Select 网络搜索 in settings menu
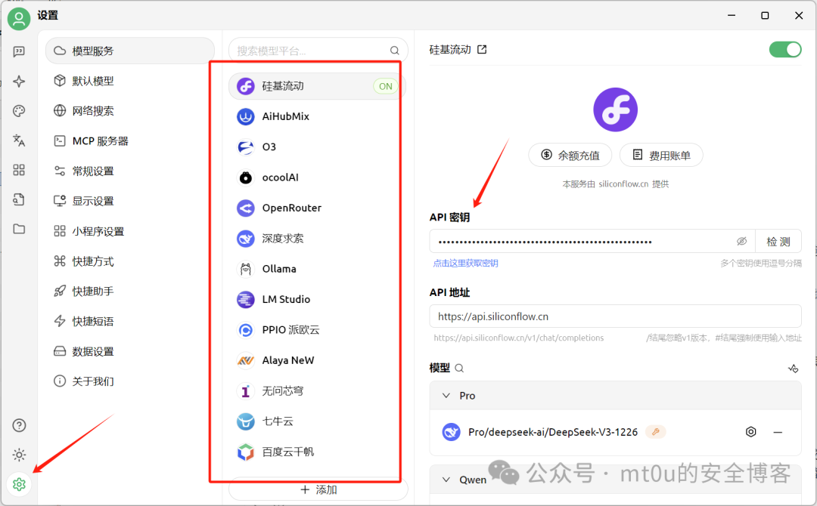Viewport: 817px width, 506px height. click(x=130, y=111)
